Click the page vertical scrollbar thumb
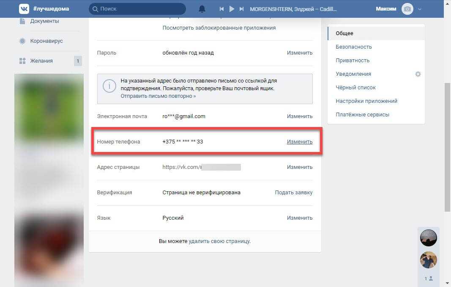Viewport: 451px width, 287px height. click(x=447, y=147)
